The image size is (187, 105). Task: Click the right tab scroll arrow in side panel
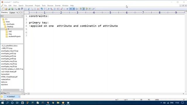pos(22,13)
